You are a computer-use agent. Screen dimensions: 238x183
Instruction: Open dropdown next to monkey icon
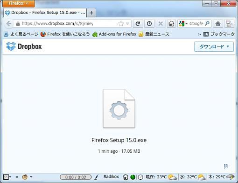click(x=31, y=177)
